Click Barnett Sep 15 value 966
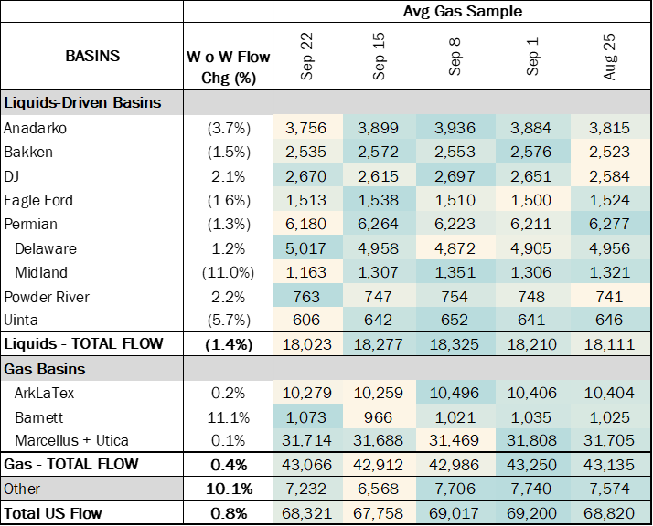 (379, 417)
